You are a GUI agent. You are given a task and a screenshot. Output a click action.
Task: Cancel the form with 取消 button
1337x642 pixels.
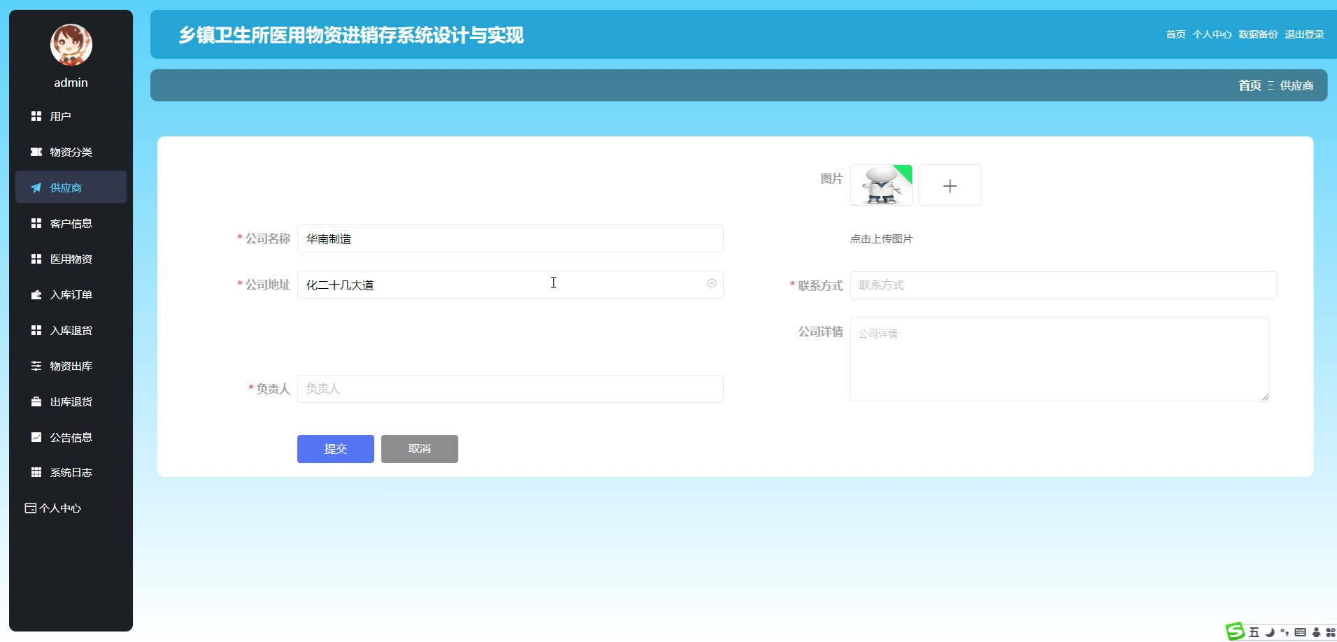coord(420,449)
